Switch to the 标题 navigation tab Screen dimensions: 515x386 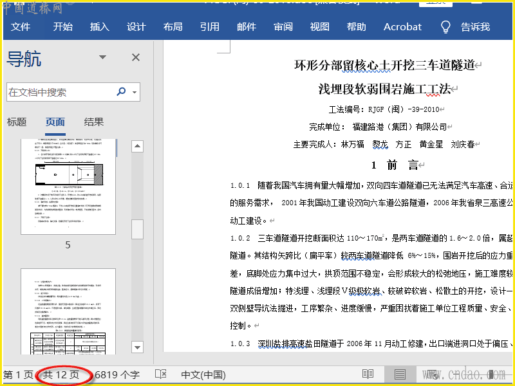pos(17,122)
